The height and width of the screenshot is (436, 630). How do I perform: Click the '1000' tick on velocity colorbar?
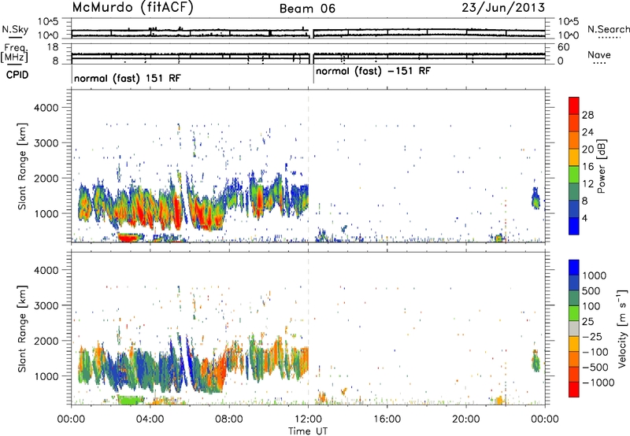click(595, 275)
